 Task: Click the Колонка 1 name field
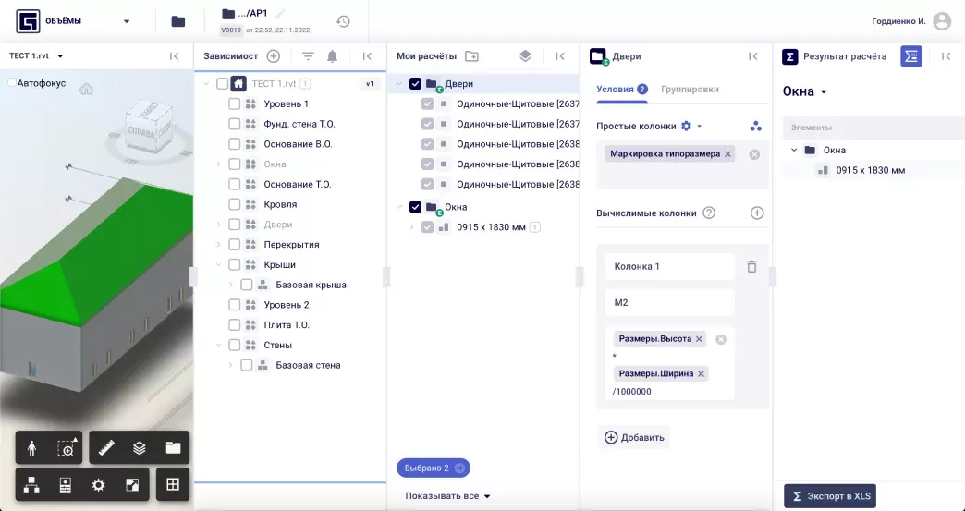(x=669, y=267)
